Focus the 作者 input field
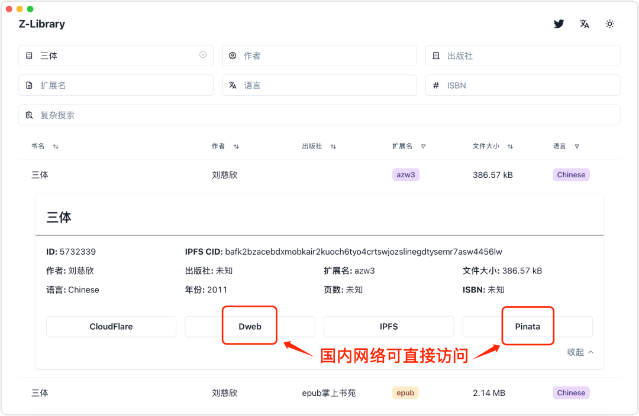The height and width of the screenshot is (416, 639). [x=319, y=56]
